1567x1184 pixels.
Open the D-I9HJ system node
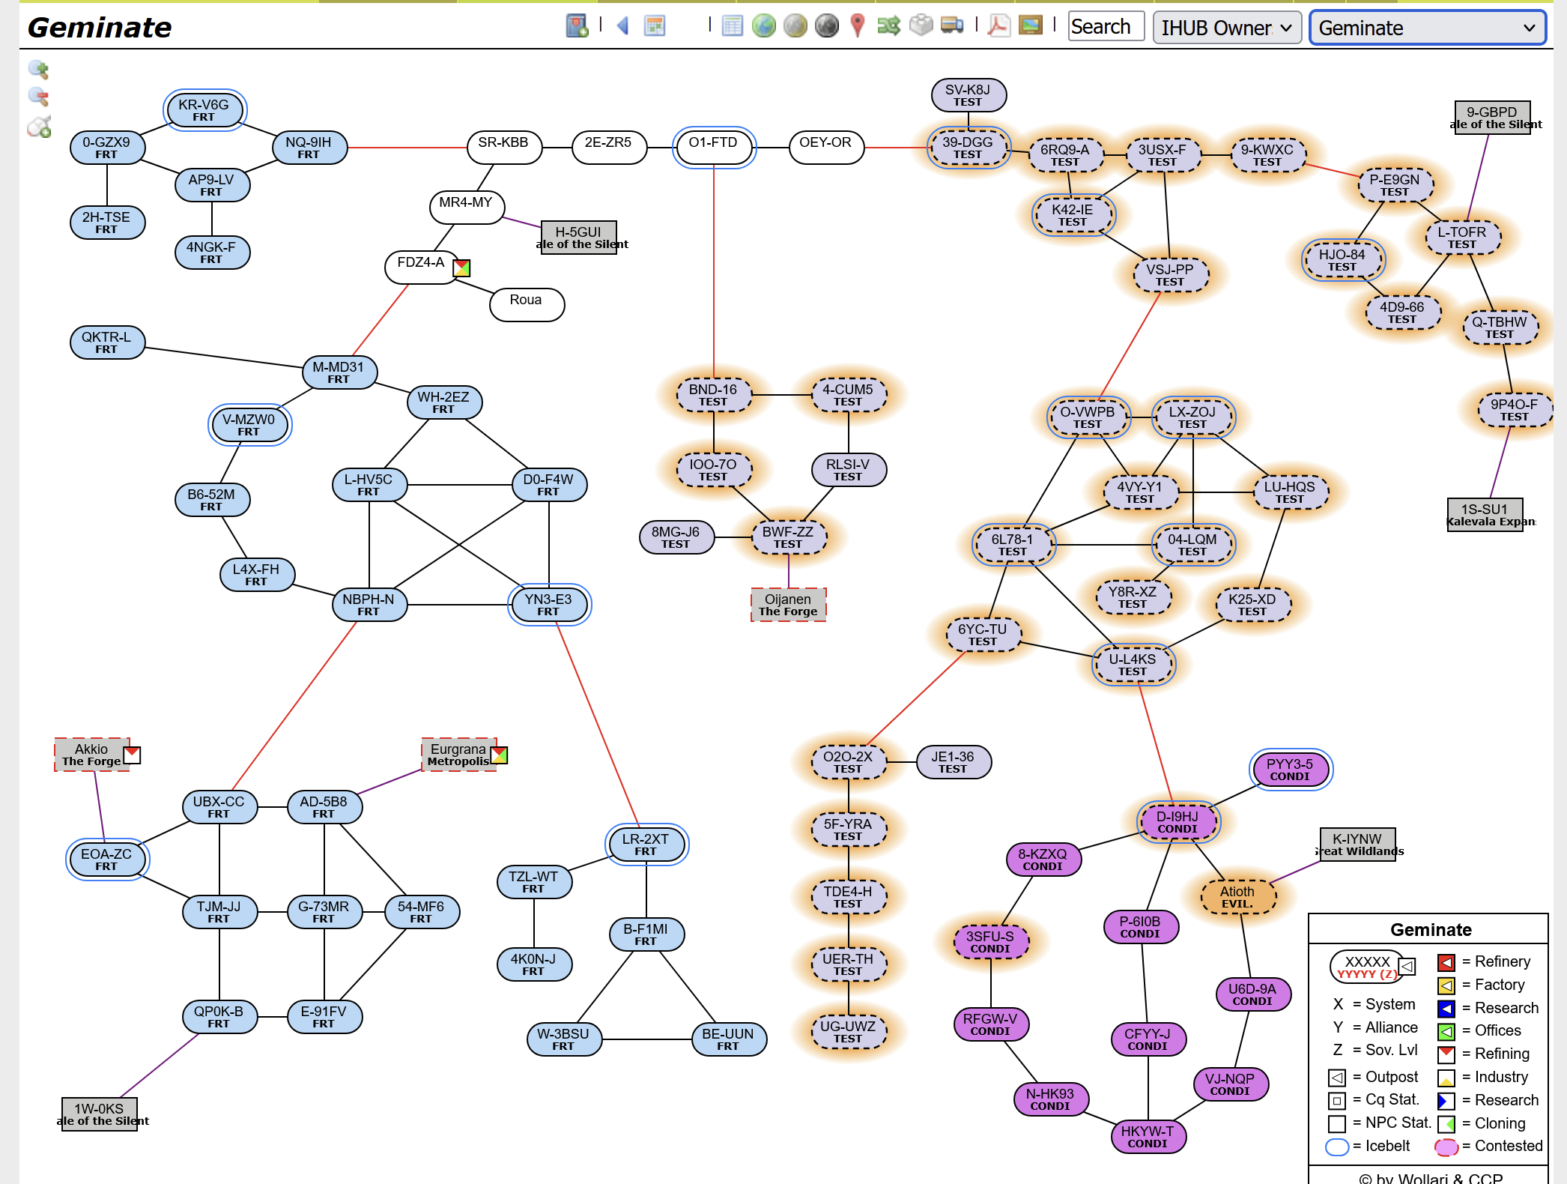pos(1178,822)
